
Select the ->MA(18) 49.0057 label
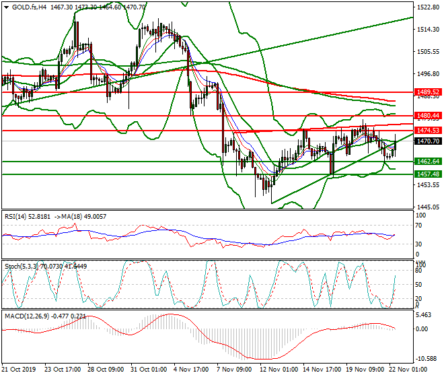click(x=80, y=217)
